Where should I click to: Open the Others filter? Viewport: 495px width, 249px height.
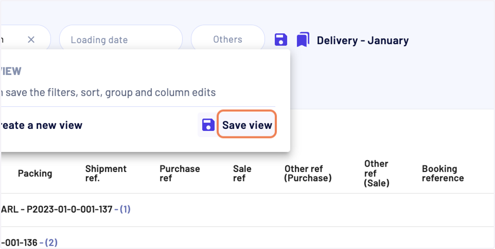[228, 40]
